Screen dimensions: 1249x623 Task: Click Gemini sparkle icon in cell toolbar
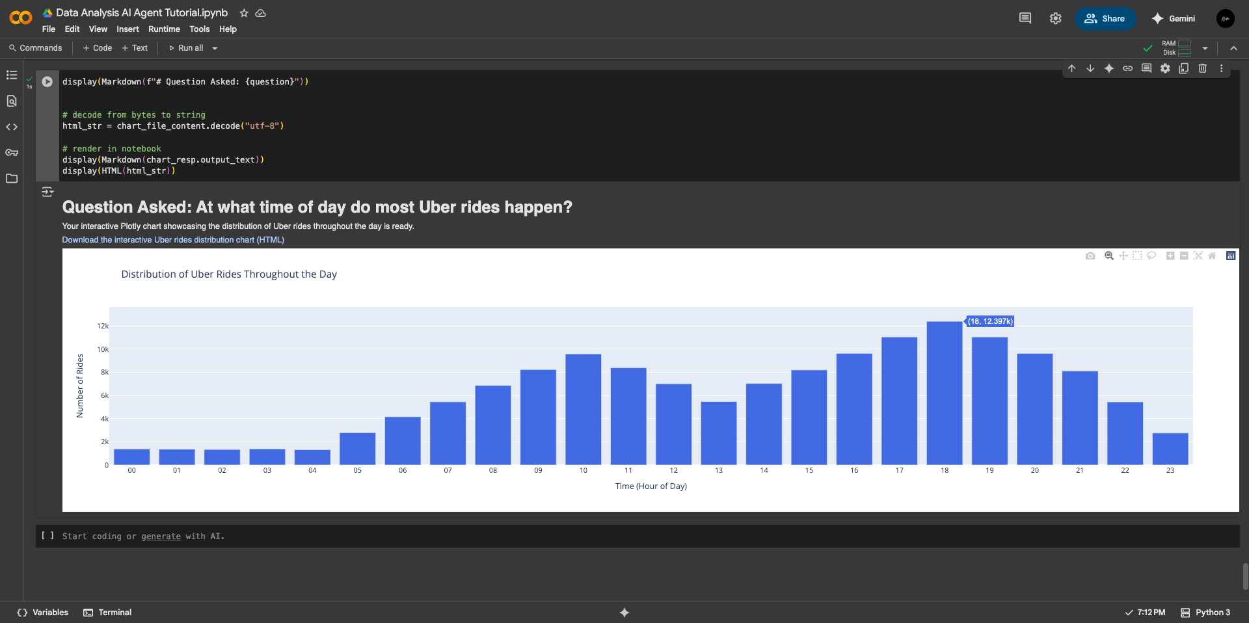(x=1109, y=68)
